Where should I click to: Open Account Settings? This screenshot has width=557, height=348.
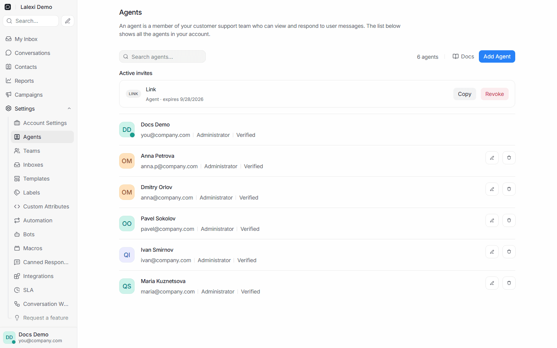point(43,123)
